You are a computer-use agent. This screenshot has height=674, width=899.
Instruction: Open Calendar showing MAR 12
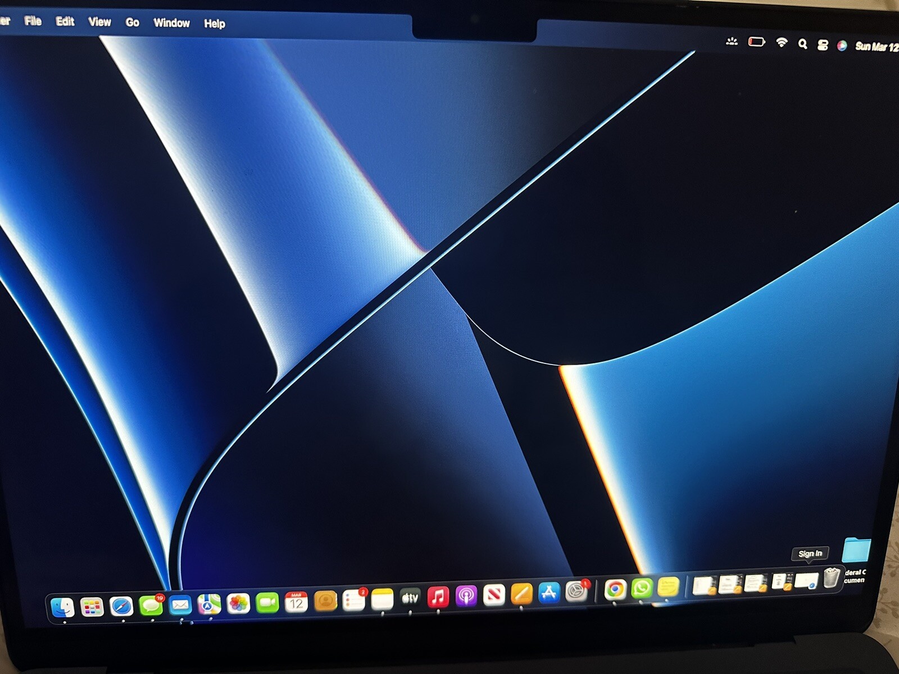(296, 602)
